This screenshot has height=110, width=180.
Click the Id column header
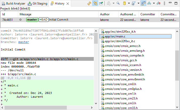point(9,14)
